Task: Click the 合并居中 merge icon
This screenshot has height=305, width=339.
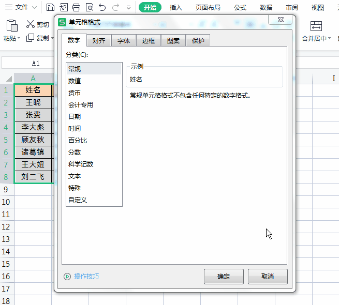Action: click(316, 26)
